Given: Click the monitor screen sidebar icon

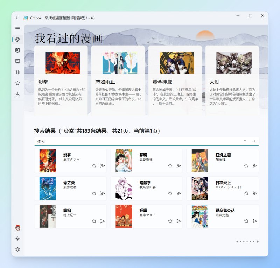Looking at the screenshot, I should (x=17, y=61).
